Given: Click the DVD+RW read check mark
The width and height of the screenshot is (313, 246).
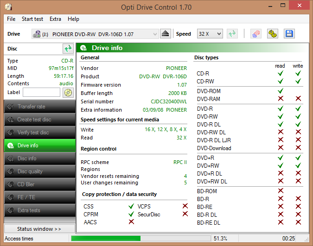Looking at the screenshot, I should point(281,165).
